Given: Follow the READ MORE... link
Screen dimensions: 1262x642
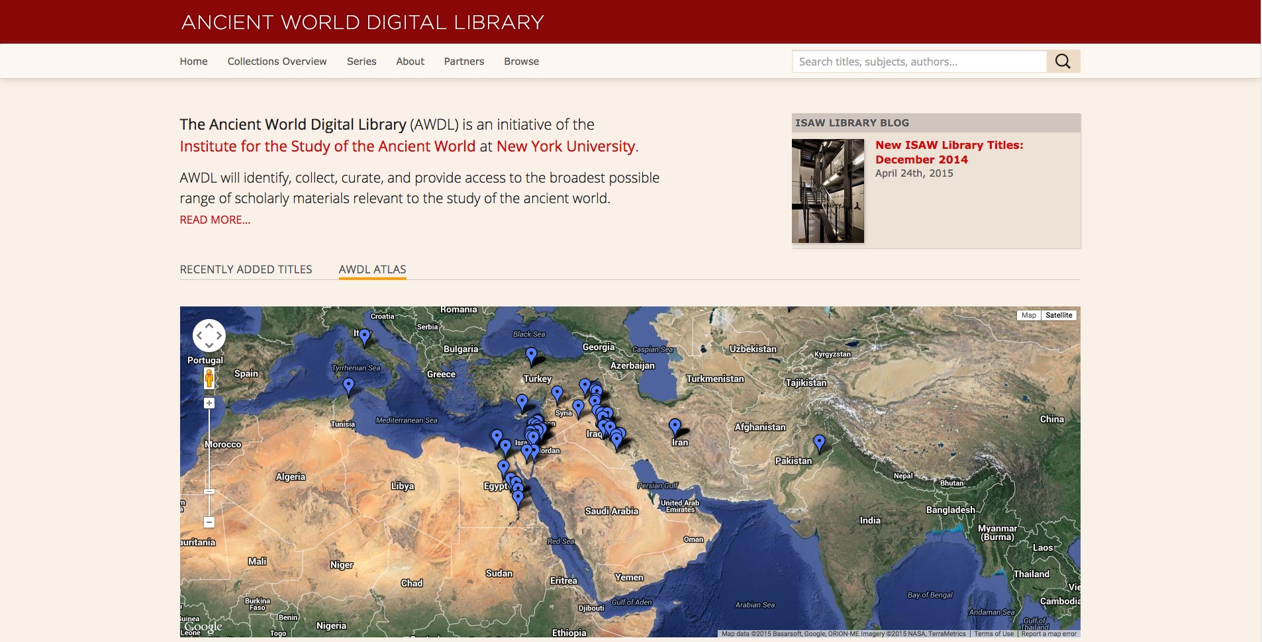Looking at the screenshot, I should point(215,220).
